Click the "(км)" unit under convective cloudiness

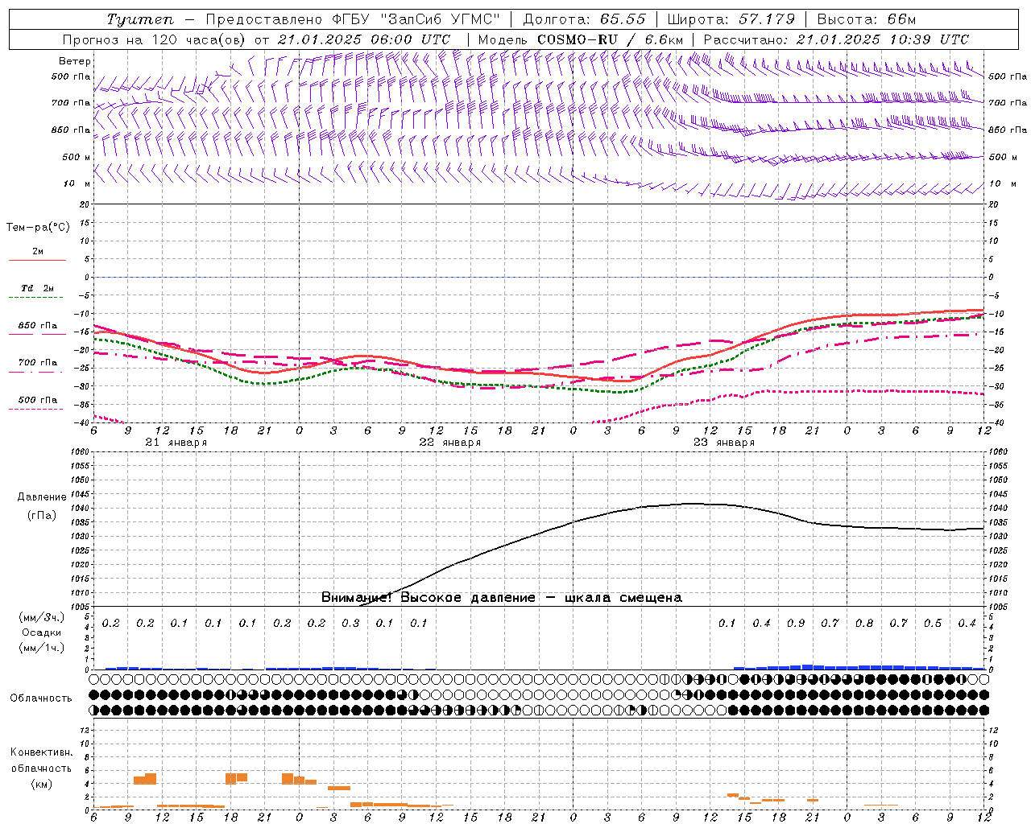click(x=41, y=784)
